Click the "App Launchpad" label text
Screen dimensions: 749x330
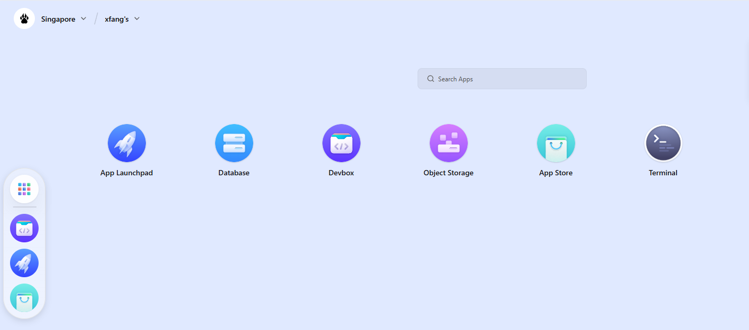pyautogui.click(x=127, y=173)
